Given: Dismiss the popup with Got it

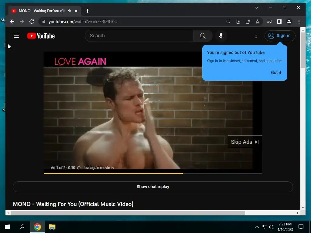Looking at the screenshot, I should 276,73.
